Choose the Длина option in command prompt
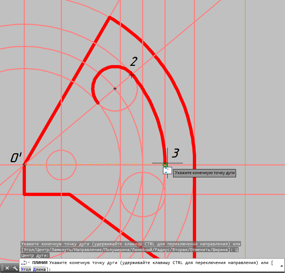The image size is (285, 273). coord(39,269)
